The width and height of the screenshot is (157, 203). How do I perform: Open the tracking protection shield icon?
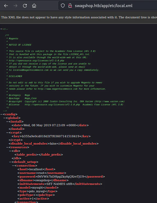[x=63, y=6]
